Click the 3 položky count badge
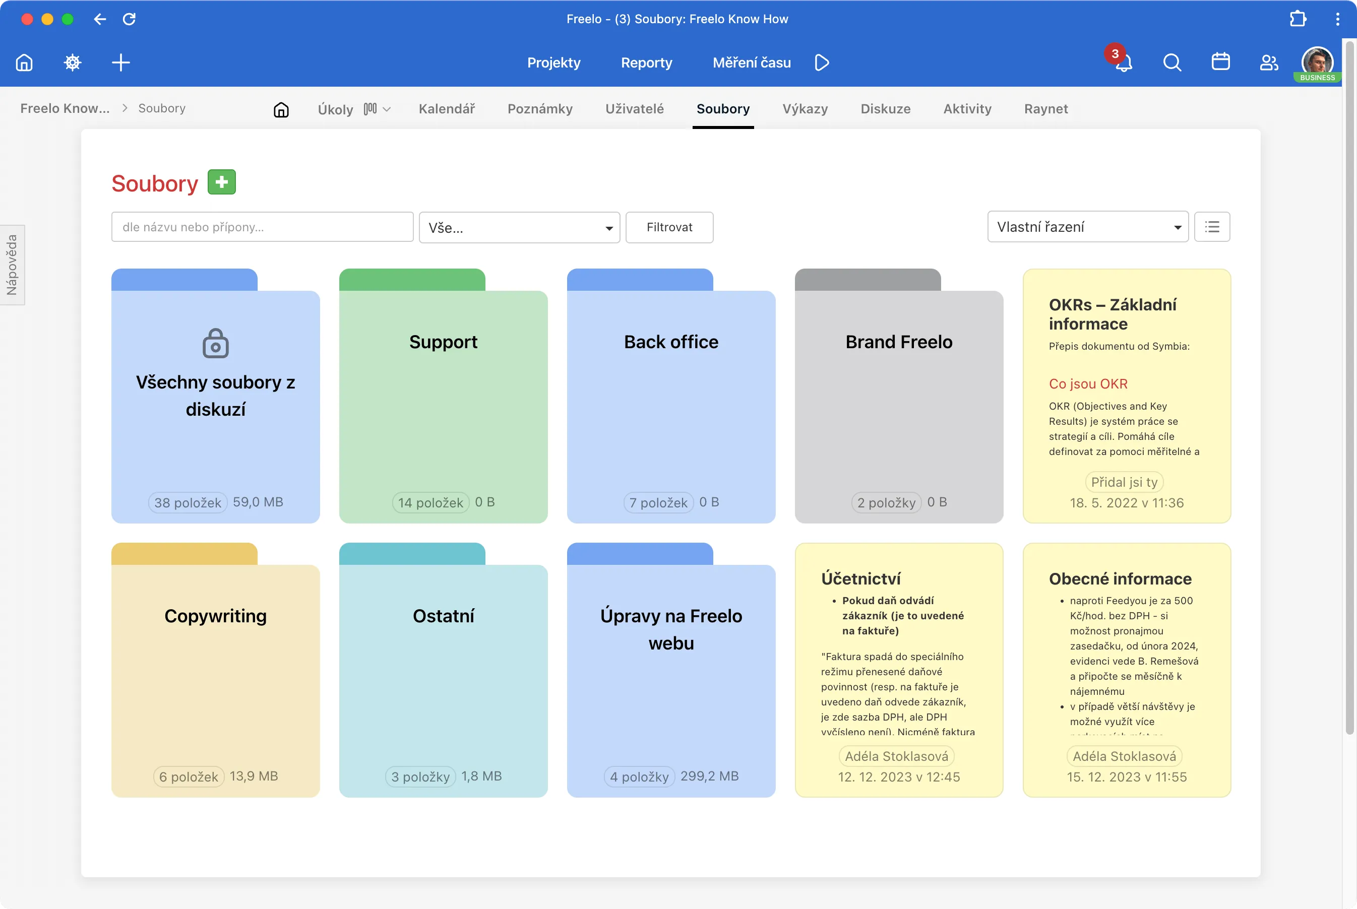 pos(421,777)
